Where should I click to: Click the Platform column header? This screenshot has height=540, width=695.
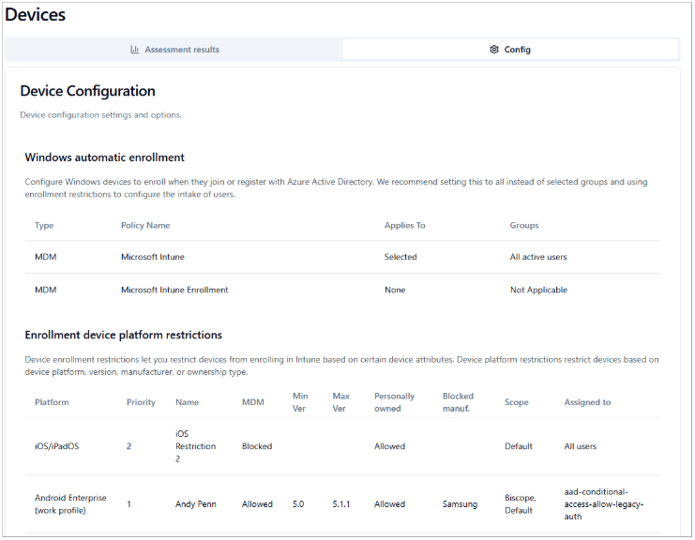coord(52,402)
